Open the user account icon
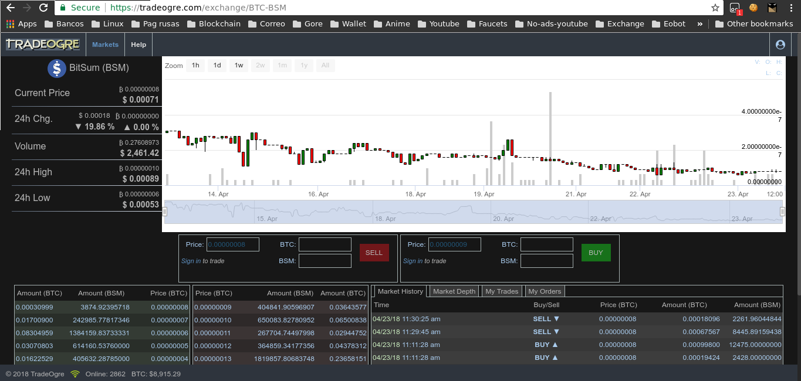 780,45
